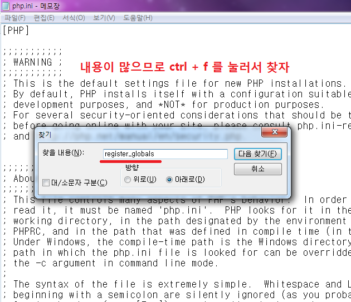
Task: Open the 파일(F) menu
Action: click(x=15, y=18)
